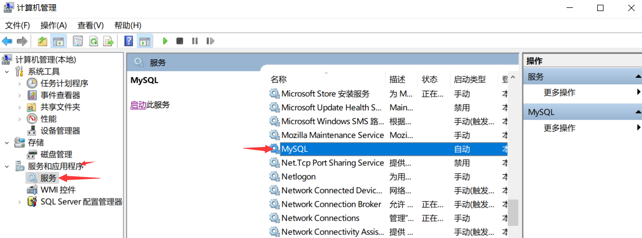Open the 帮助(H) menu
The height and width of the screenshot is (238, 642).
point(128,25)
